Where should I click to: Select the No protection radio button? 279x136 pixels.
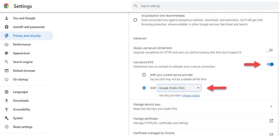click(135, 20)
